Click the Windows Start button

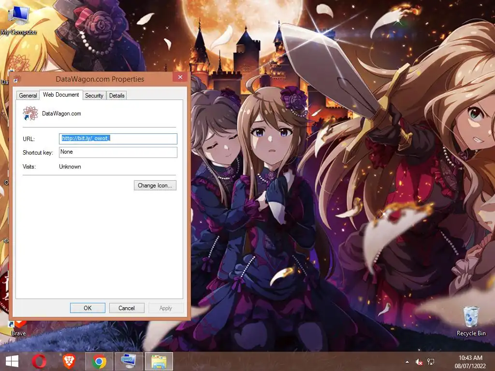pyautogui.click(x=12, y=361)
